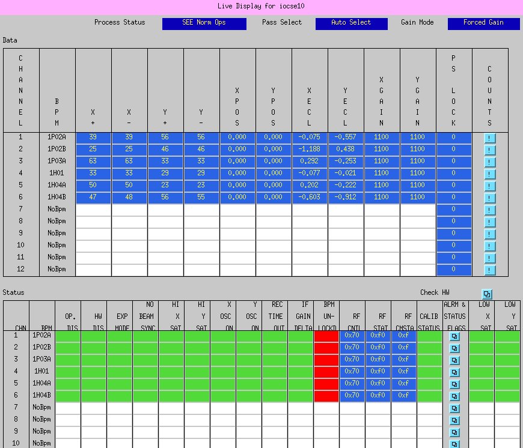Open alarm & status flags for status row 8 NoBpm
Image resolution: width=523 pixels, height=448 pixels.
[x=454, y=420]
